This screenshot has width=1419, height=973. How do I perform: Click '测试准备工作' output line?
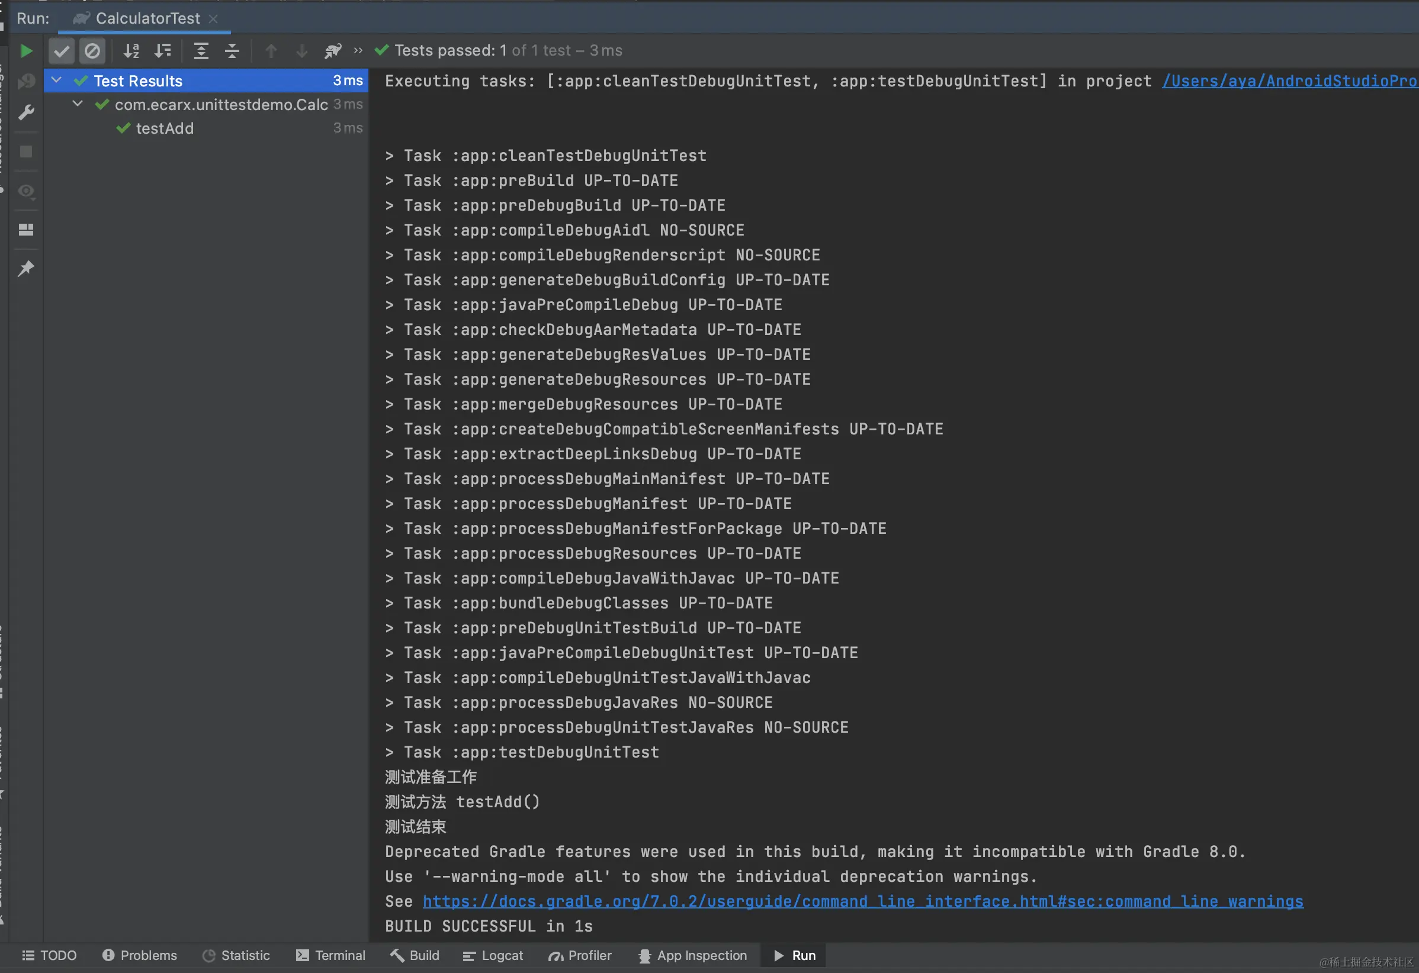[x=431, y=777]
